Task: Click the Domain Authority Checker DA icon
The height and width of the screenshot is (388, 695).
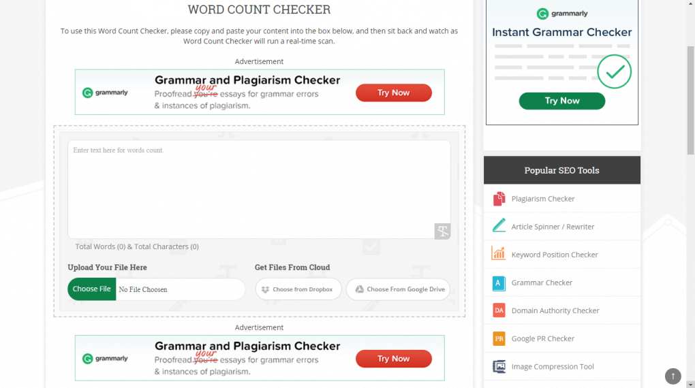Action: point(499,310)
